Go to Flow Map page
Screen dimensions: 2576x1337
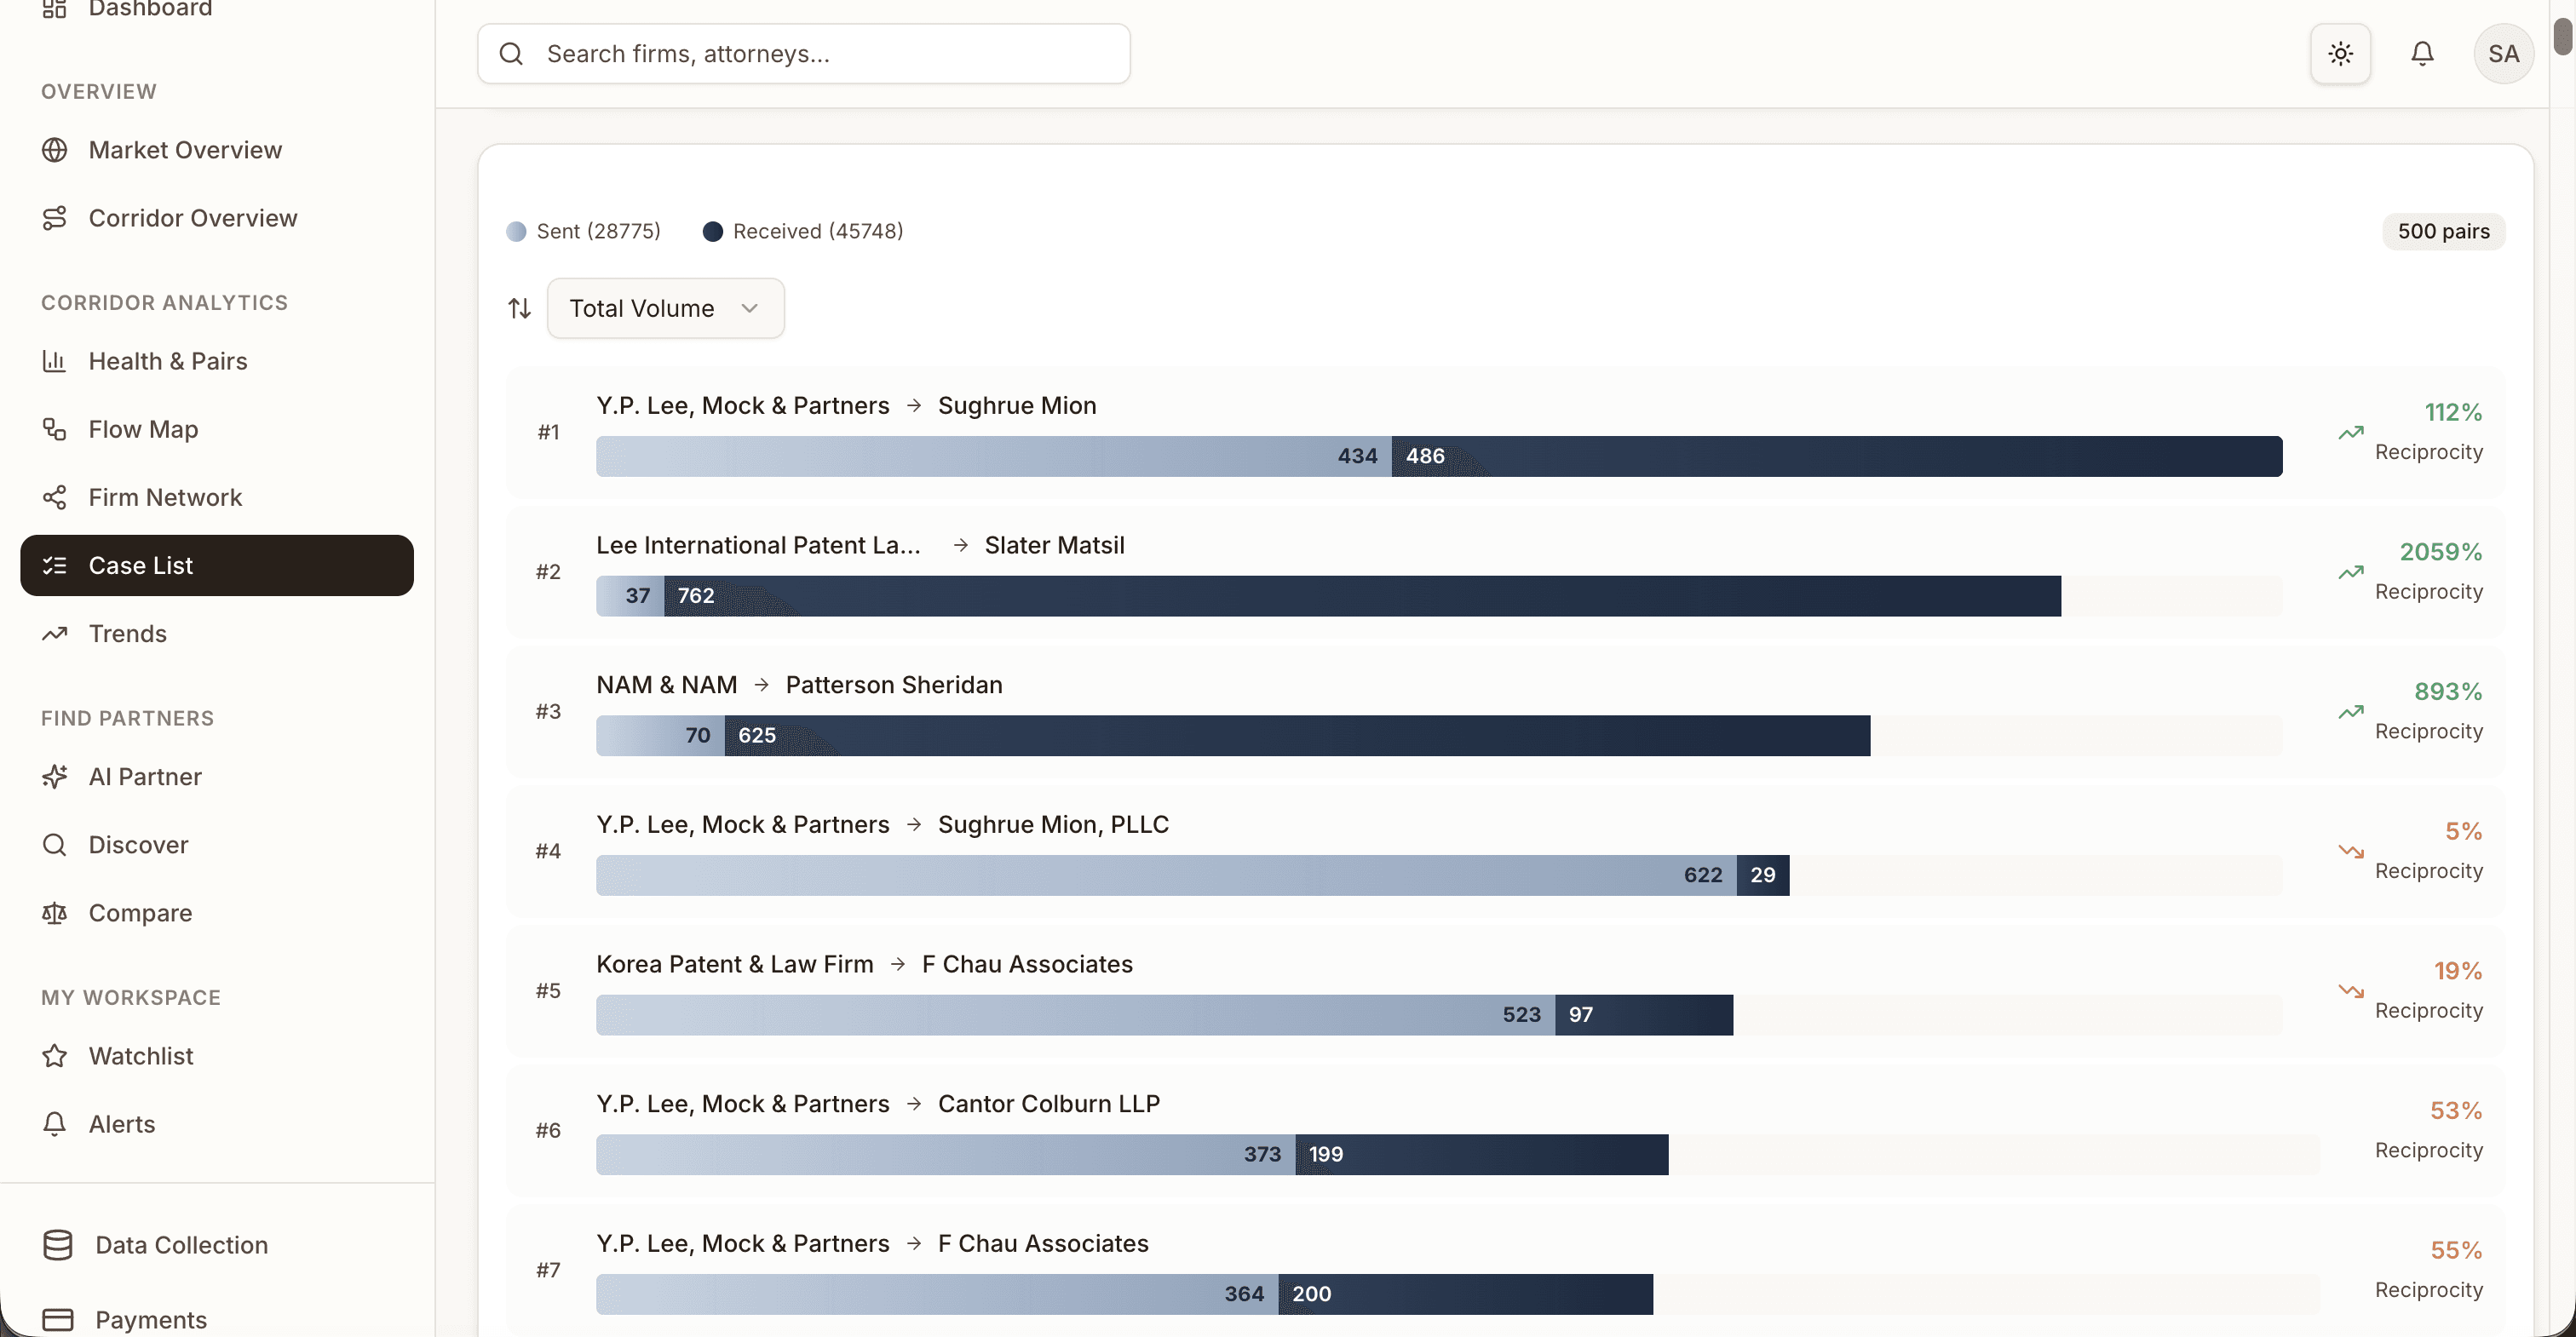coord(143,429)
